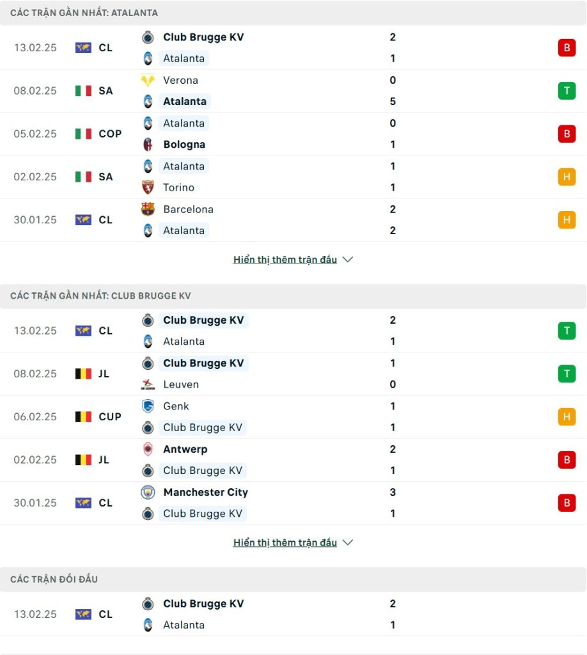Click the Bologna club crest icon
This screenshot has width=587, height=655.
click(x=148, y=145)
